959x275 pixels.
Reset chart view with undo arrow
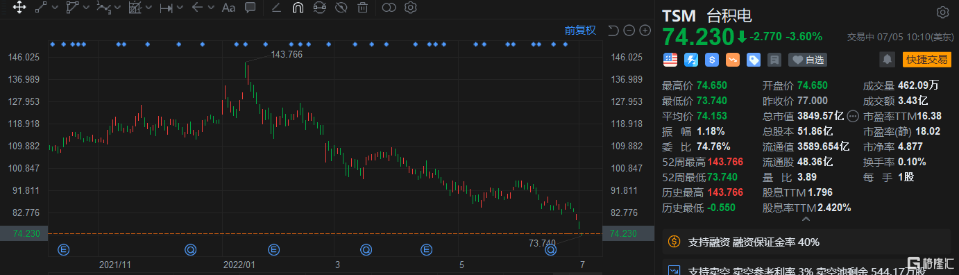pyautogui.click(x=613, y=31)
